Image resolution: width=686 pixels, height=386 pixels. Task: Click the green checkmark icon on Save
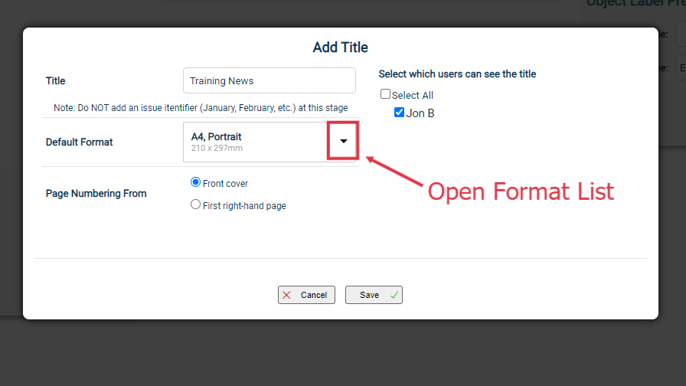394,295
